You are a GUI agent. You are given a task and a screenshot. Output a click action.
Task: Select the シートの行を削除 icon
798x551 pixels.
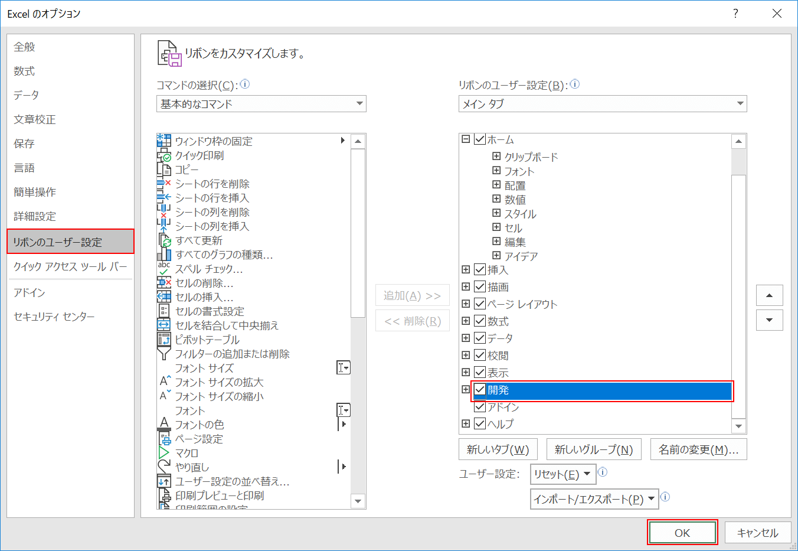(163, 184)
